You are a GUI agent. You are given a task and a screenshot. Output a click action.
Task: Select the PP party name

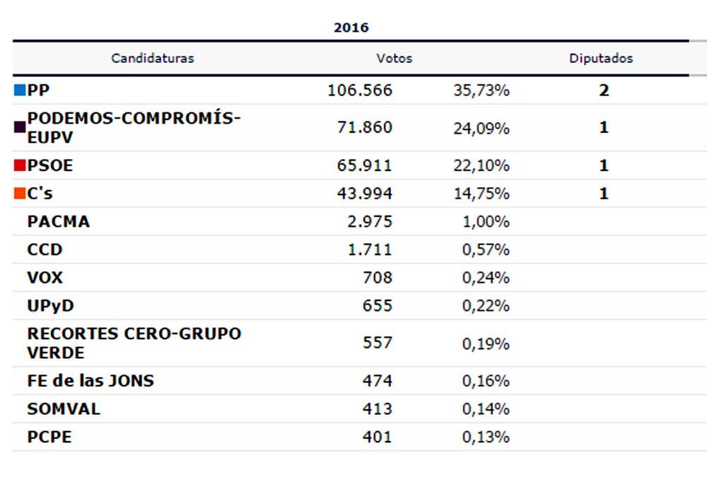click(38, 90)
